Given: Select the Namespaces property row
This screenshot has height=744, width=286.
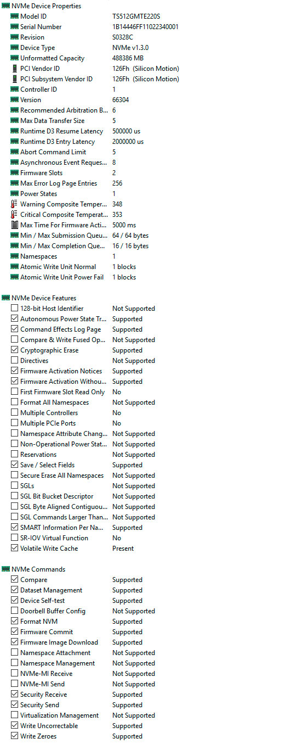Looking at the screenshot, I should coord(143,256).
